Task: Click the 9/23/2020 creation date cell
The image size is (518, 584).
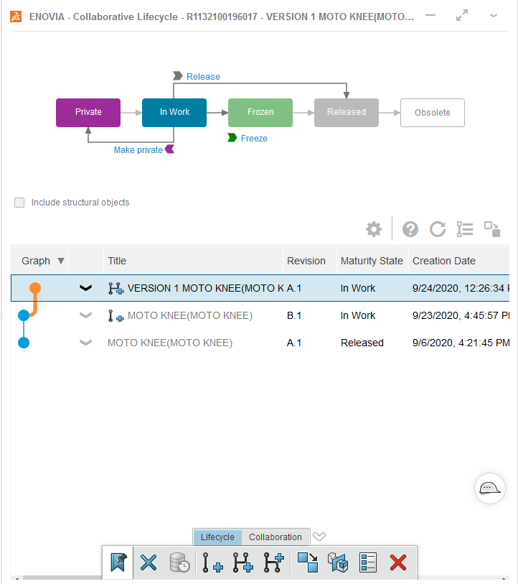Action: click(x=461, y=315)
